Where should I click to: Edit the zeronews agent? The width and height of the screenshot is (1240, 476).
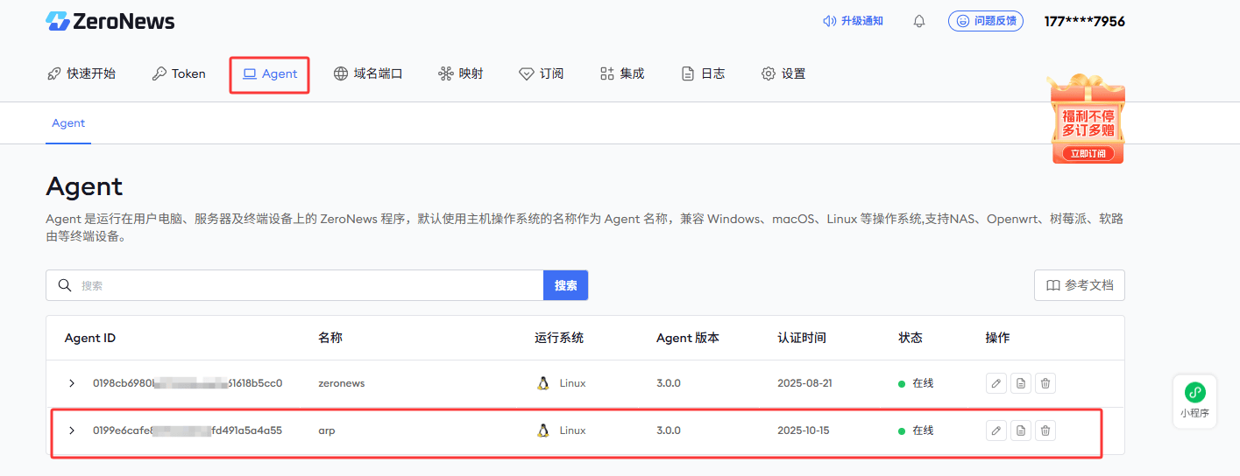[996, 383]
